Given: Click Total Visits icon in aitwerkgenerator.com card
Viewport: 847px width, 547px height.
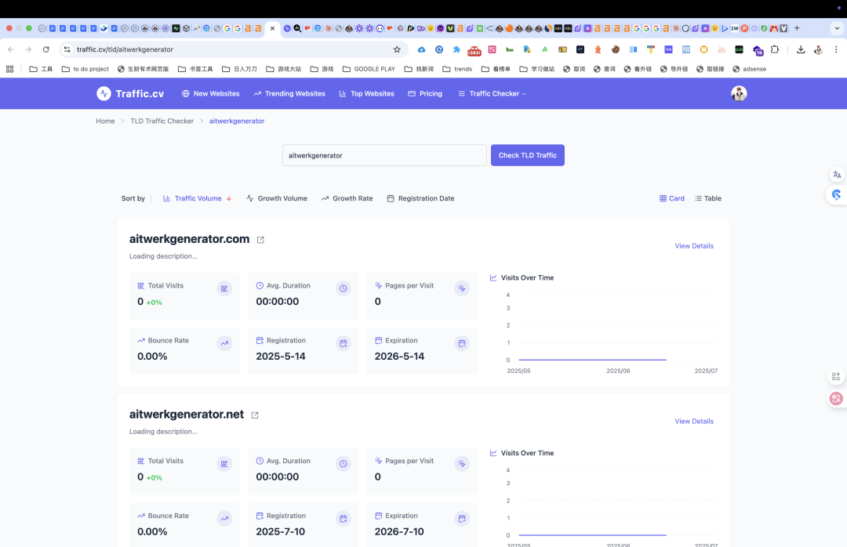Looking at the screenshot, I should click(x=224, y=288).
